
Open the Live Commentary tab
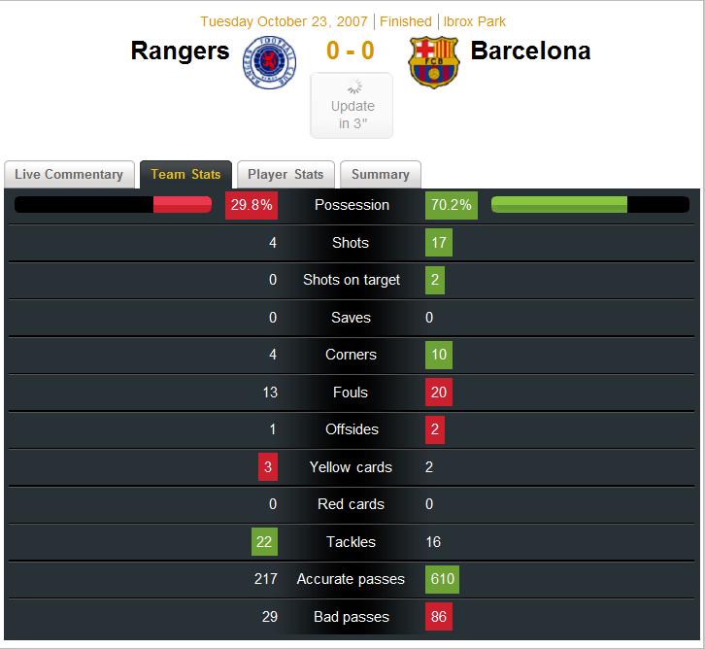(x=69, y=175)
